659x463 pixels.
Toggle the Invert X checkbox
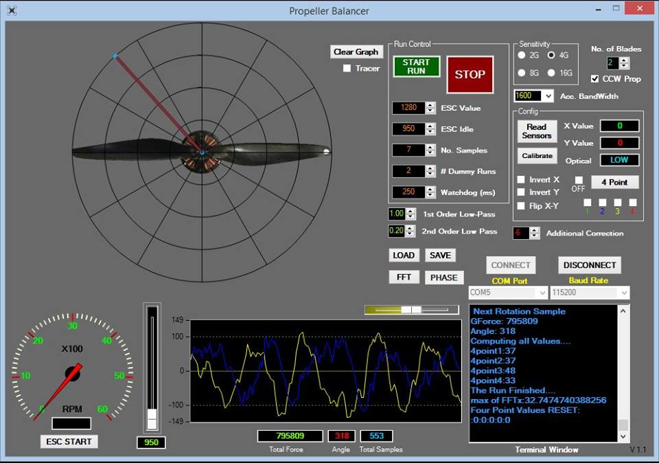click(521, 179)
